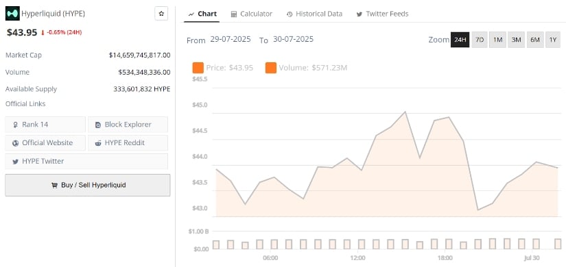Choose the 1Y zoom option
Image resolution: width=566 pixels, height=267 pixels.
click(553, 40)
